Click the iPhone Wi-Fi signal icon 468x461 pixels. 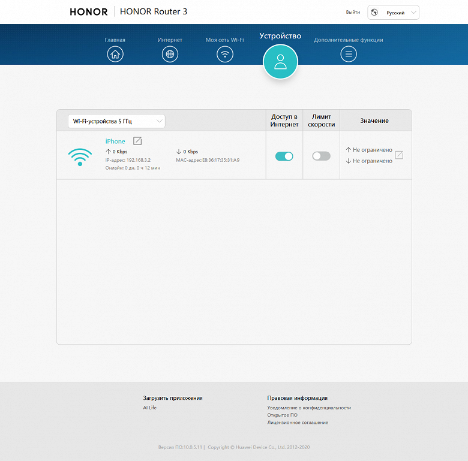pyautogui.click(x=80, y=157)
